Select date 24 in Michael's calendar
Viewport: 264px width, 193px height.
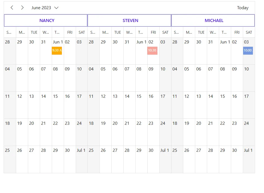click(249, 132)
